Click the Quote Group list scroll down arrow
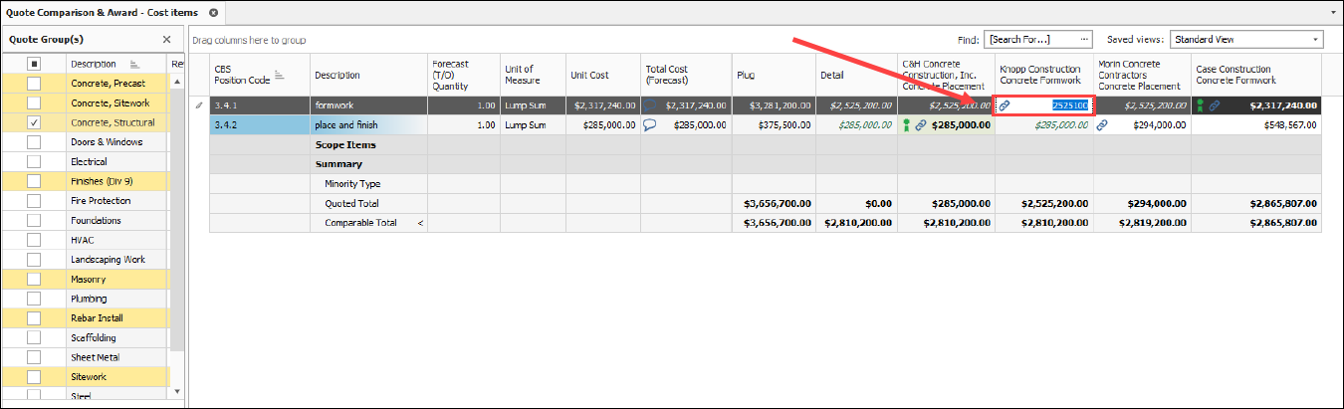Viewport: 1344px width, 409px height. (176, 391)
